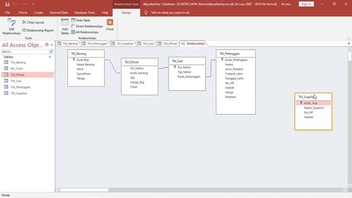
Task: Select Tbl_DtJual in navigation pane
Action: (x=28, y=75)
